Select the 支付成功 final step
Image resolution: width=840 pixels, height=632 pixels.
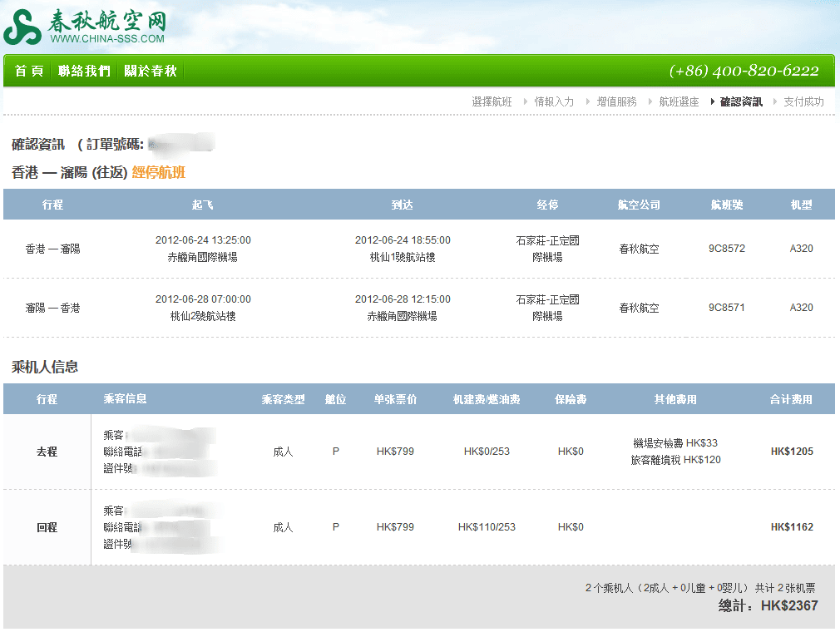(x=803, y=101)
